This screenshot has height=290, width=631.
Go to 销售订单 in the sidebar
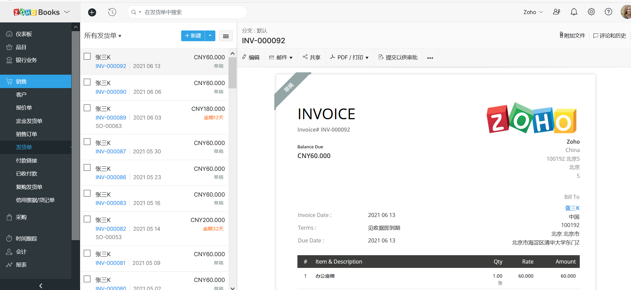[x=26, y=134]
